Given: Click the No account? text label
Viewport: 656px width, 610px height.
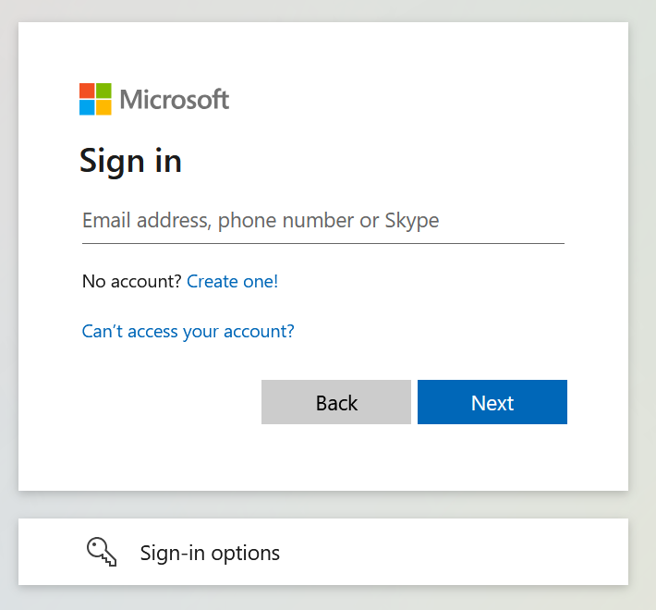Looking at the screenshot, I should [131, 281].
